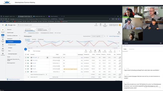Open Anzeigengruppen in the sidebar
Viewport: 163px width, 91px height.
[x=12, y=45]
